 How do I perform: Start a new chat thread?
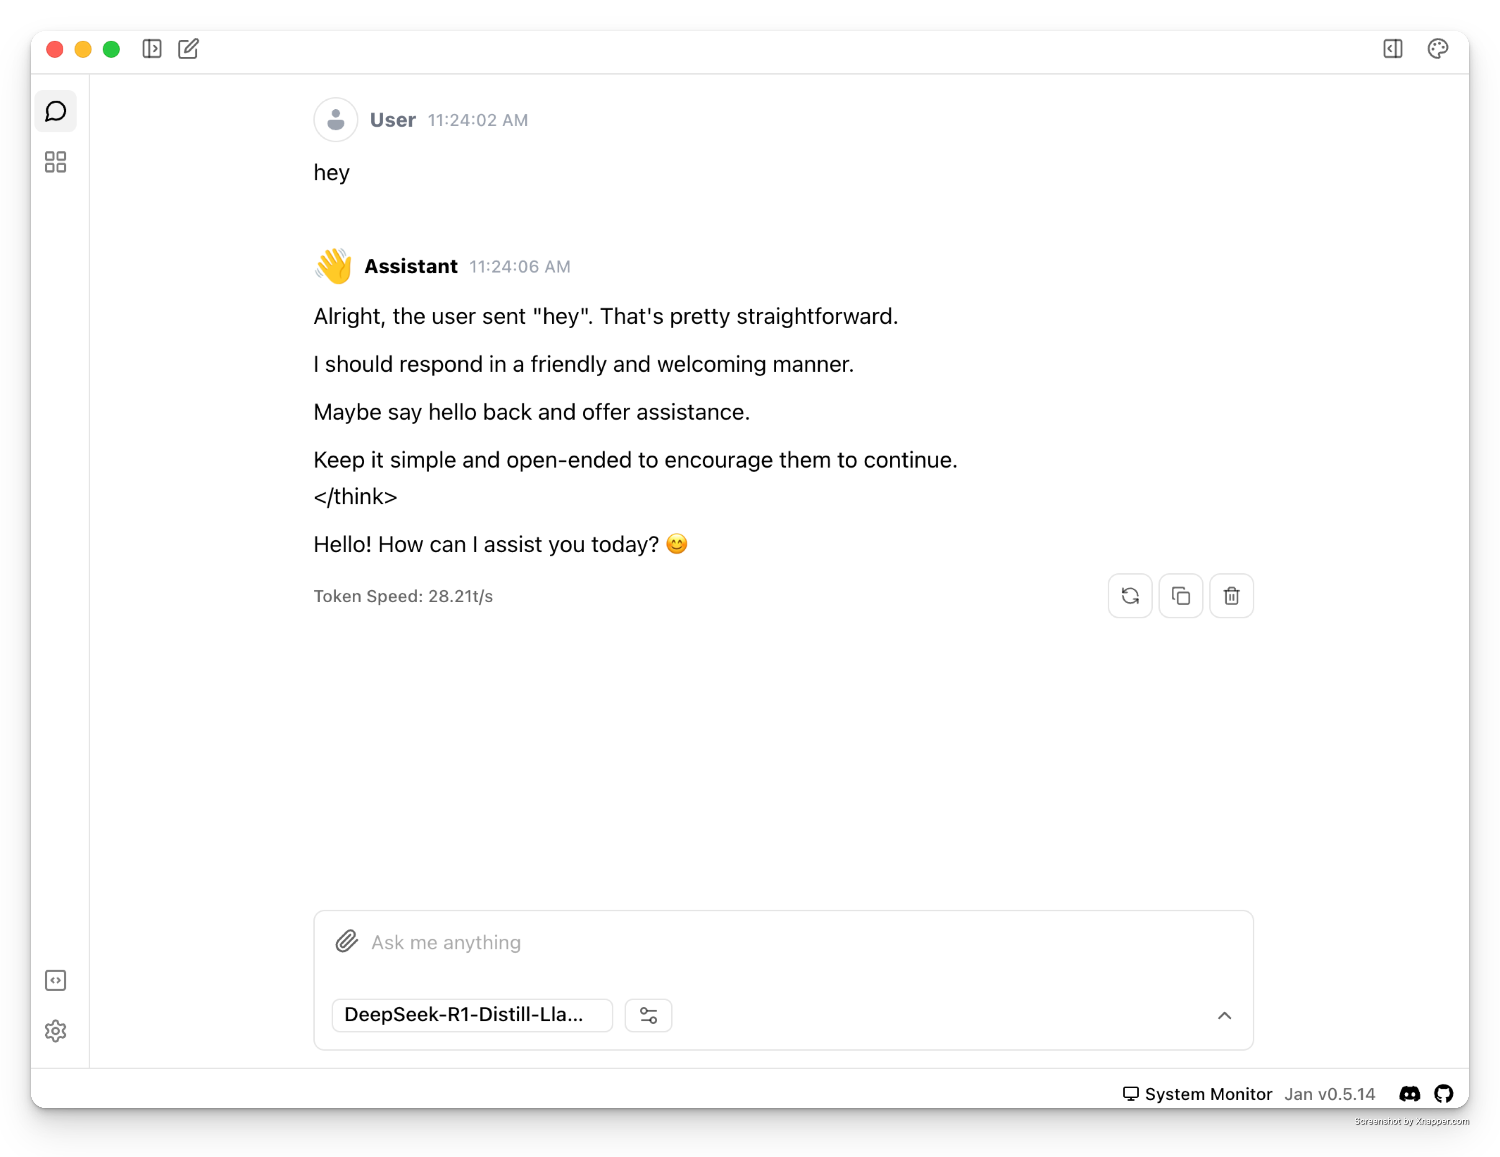(x=188, y=49)
